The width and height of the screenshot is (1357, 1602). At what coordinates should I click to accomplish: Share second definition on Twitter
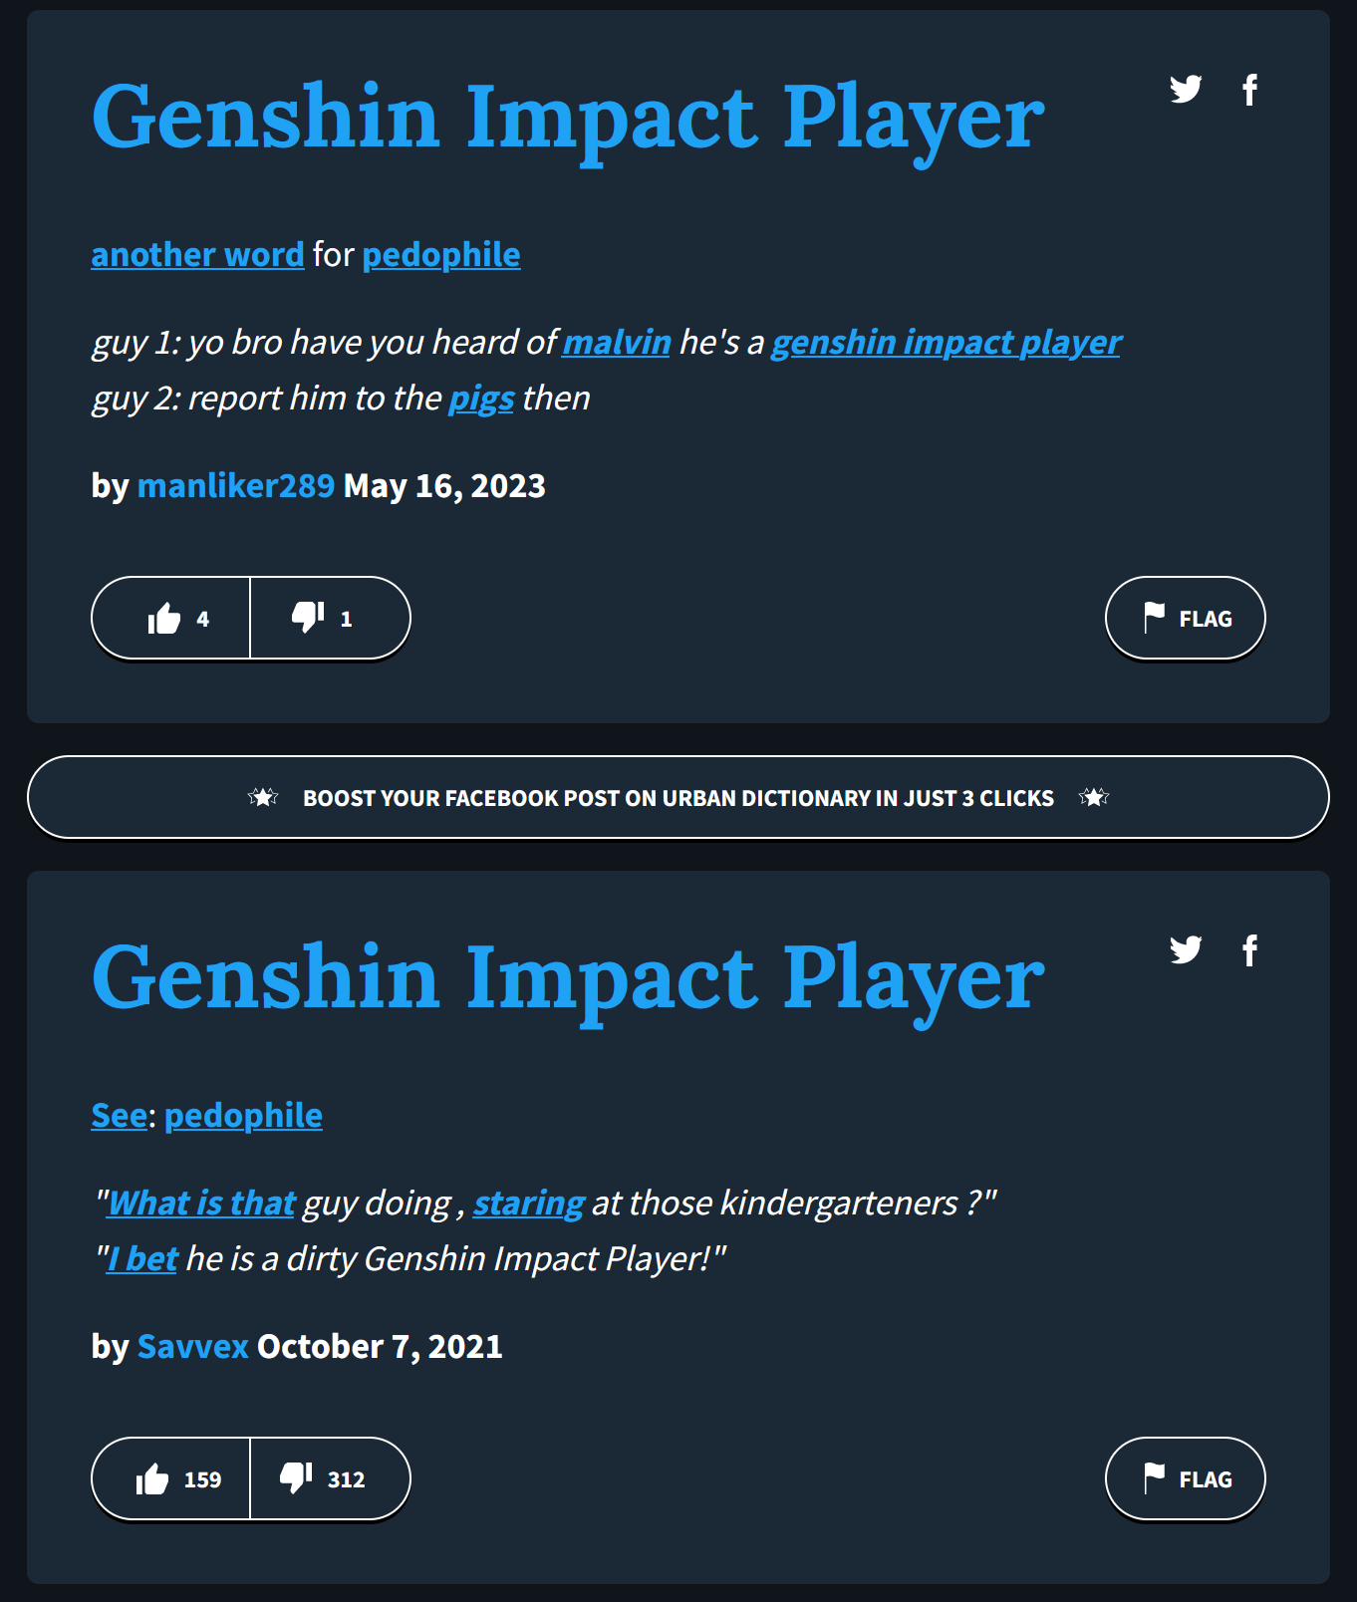(1186, 950)
